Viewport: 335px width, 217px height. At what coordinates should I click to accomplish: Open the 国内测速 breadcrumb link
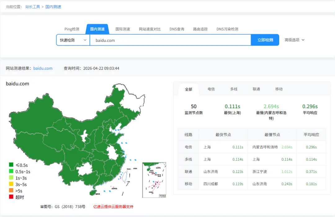[x=53, y=7]
